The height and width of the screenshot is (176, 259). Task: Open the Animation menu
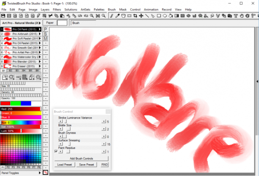coord(151,10)
